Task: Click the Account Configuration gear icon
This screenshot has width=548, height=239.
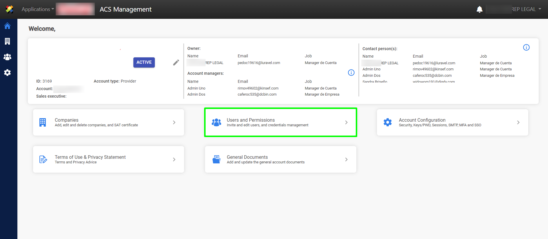Action: [x=387, y=122]
